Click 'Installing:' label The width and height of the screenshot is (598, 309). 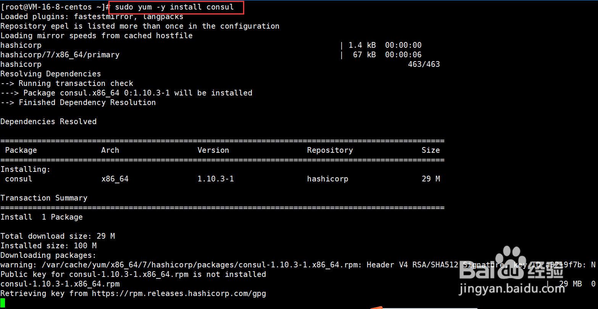coord(26,170)
